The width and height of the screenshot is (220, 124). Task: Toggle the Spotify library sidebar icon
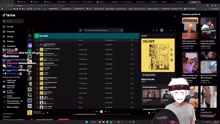[30, 36]
